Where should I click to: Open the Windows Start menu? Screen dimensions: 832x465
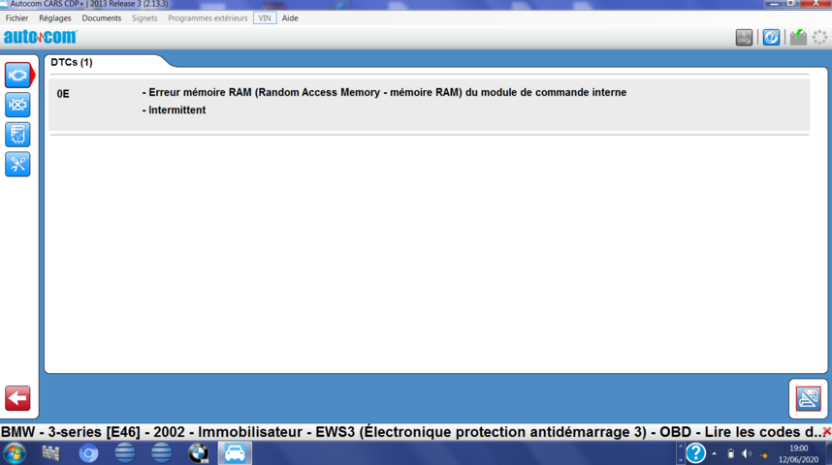coord(15,454)
